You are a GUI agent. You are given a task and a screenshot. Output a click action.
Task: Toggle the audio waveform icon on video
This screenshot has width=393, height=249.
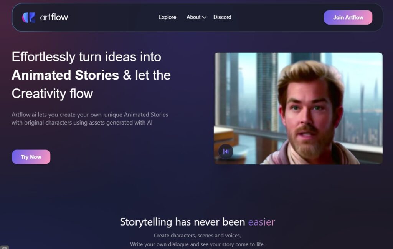(x=226, y=151)
